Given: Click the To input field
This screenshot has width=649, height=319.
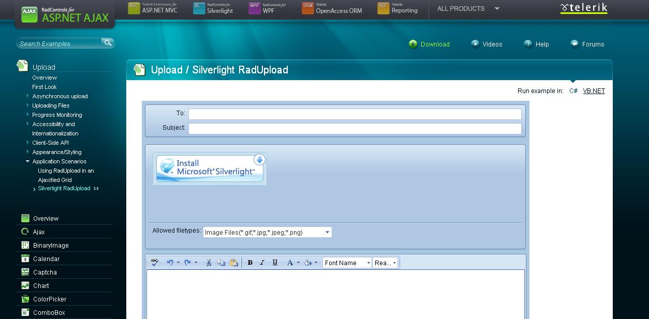Looking at the screenshot, I should pos(355,114).
